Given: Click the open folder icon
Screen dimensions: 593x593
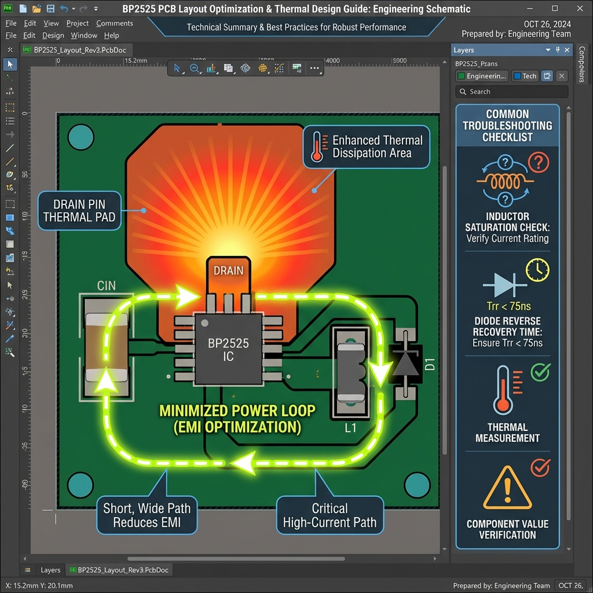Looking at the screenshot, I should [x=36, y=9].
